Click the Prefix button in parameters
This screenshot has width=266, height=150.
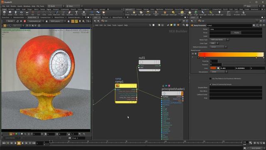click(236, 32)
